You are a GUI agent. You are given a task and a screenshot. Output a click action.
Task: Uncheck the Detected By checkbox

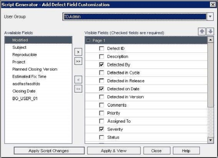pyautogui.click(x=101, y=64)
